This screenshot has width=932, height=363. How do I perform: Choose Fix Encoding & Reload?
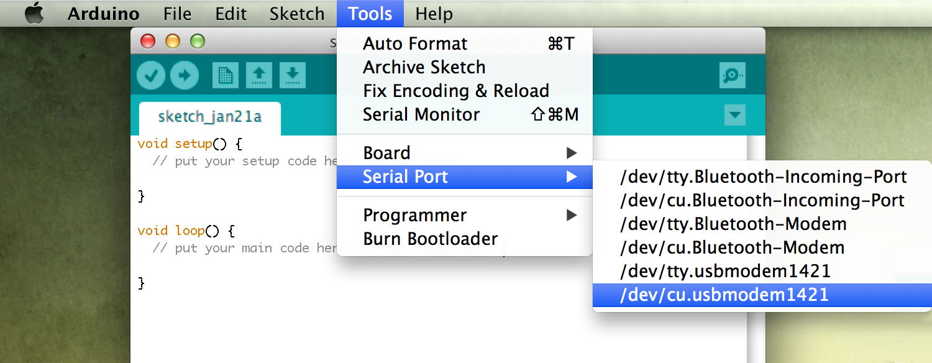coord(465,91)
